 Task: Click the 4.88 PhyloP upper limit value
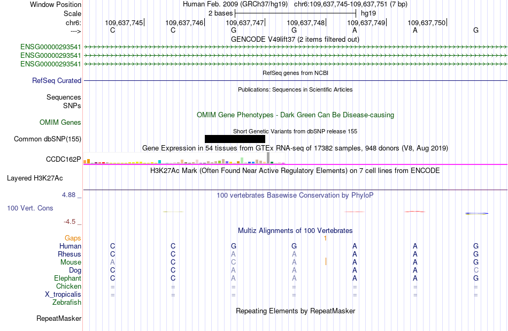point(68,195)
